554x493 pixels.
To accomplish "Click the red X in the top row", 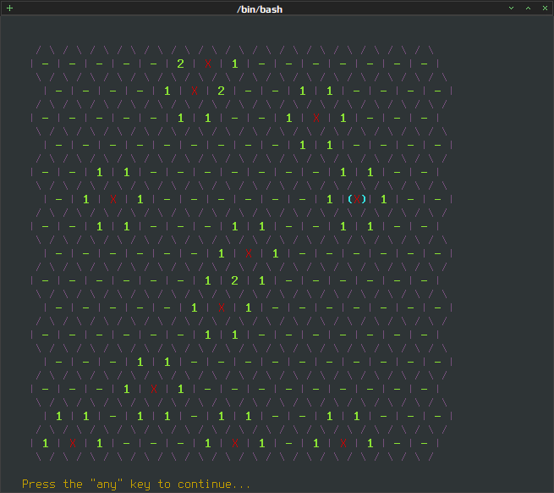I will tap(208, 64).
